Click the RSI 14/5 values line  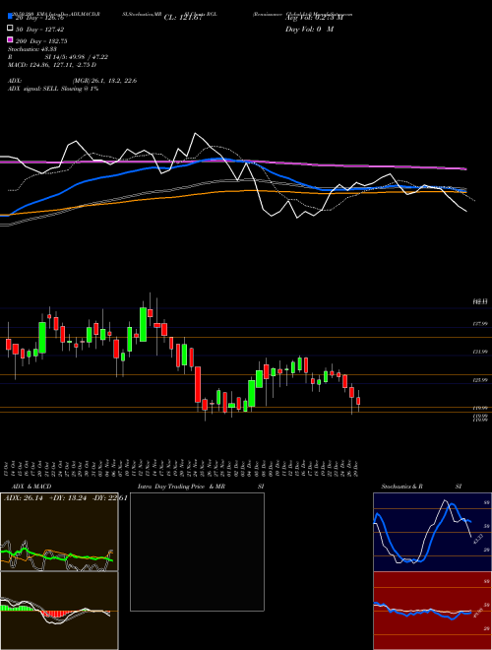(58, 57)
